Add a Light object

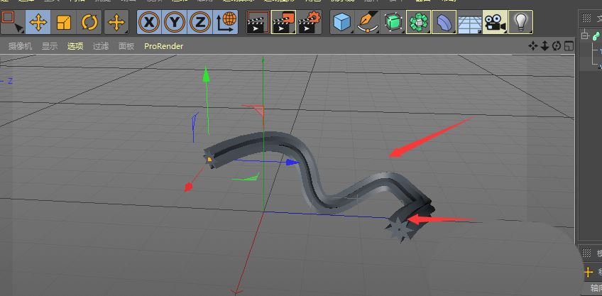tap(520, 23)
